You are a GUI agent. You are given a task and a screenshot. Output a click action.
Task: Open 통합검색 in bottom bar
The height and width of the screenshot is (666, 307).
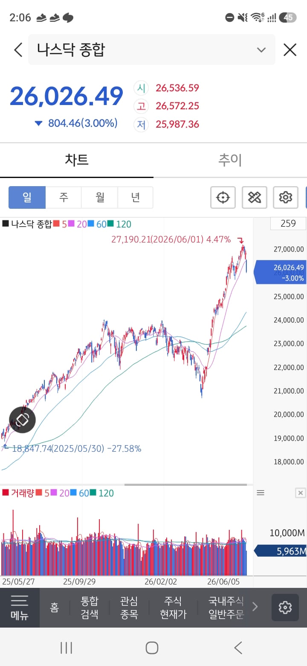90,608
